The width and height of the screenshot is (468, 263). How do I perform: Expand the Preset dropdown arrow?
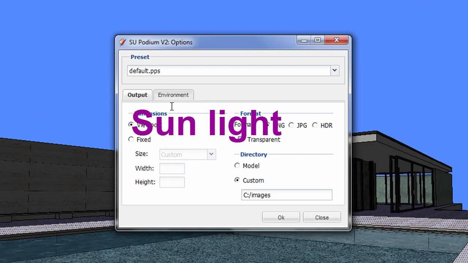[x=335, y=70]
